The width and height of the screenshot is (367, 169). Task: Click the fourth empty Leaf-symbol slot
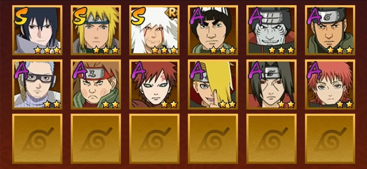(213, 138)
